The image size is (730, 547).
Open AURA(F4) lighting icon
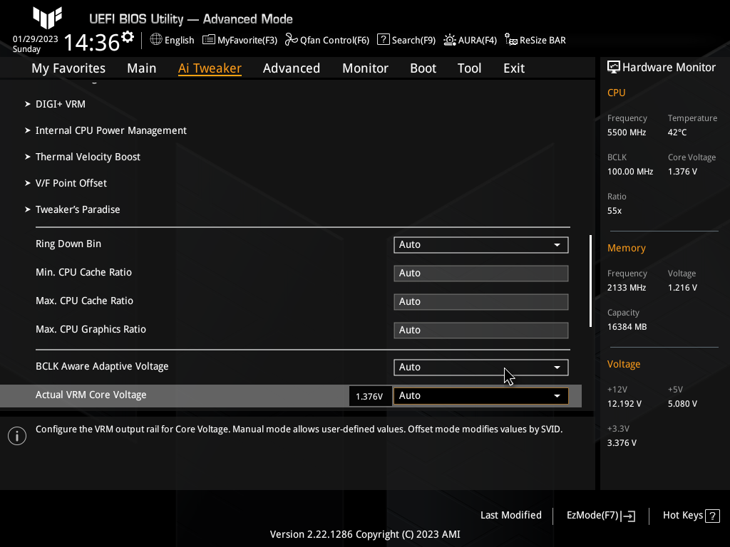(450, 40)
